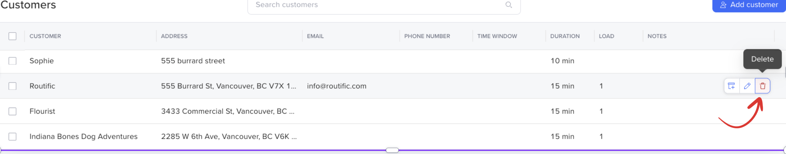Focus the Search customers field
The width and height of the screenshot is (786, 154).
click(x=376, y=5)
